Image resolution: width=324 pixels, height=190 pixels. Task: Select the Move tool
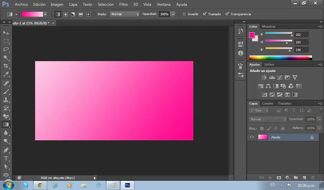pos(6,33)
